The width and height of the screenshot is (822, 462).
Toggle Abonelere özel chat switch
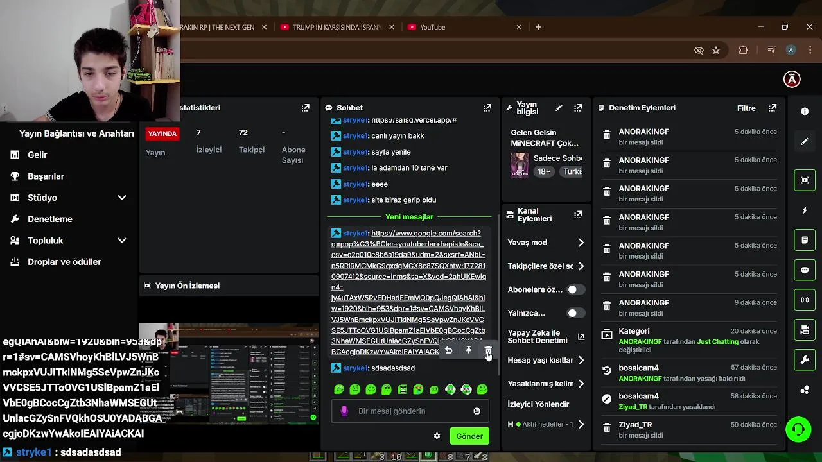[x=575, y=289]
